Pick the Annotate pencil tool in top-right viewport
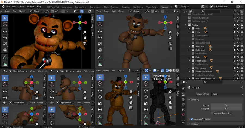Image resolution: width=245 pixels, height=128 pixels. click(x=100, y=57)
